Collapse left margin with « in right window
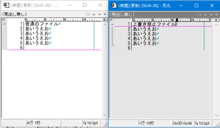 111,20
